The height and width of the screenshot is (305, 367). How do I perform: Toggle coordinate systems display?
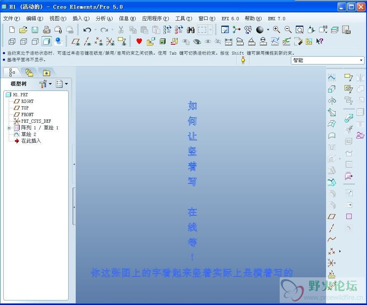pyautogui.click(x=110, y=41)
